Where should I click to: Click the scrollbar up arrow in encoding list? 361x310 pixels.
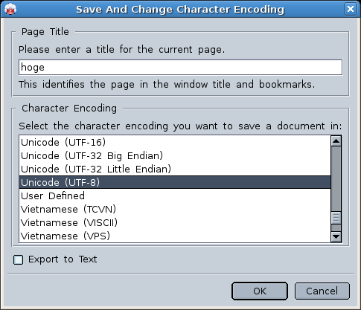(336, 141)
